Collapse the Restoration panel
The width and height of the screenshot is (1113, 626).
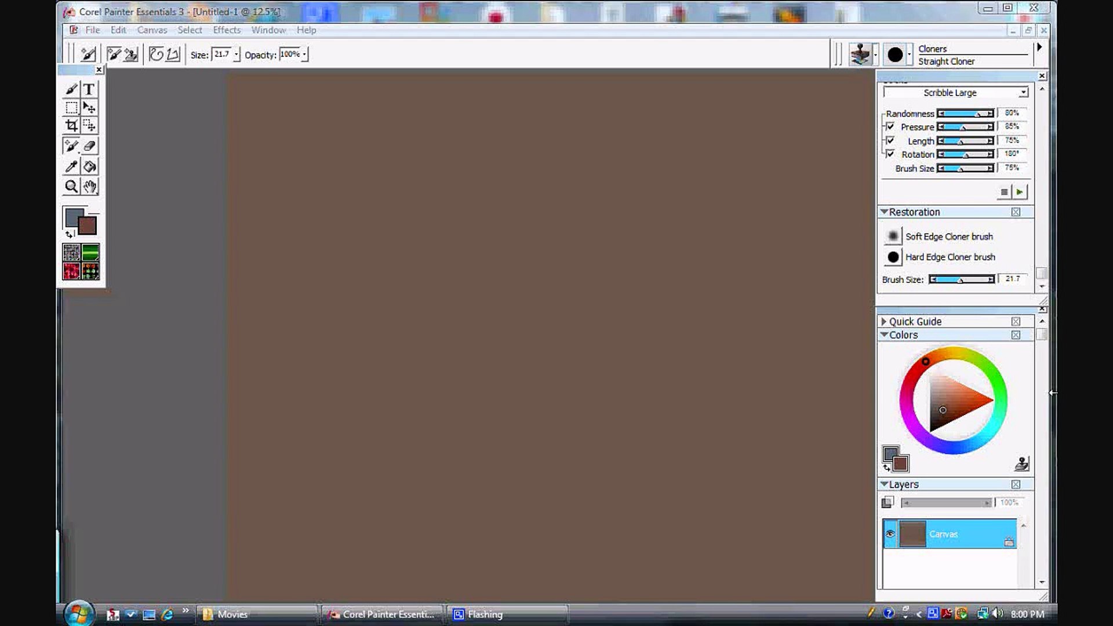pos(884,212)
